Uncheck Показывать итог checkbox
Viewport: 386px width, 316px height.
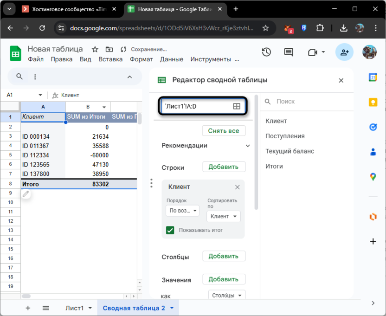[170, 230]
